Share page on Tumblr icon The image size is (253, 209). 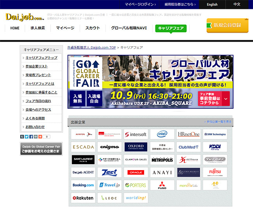click(22, 137)
